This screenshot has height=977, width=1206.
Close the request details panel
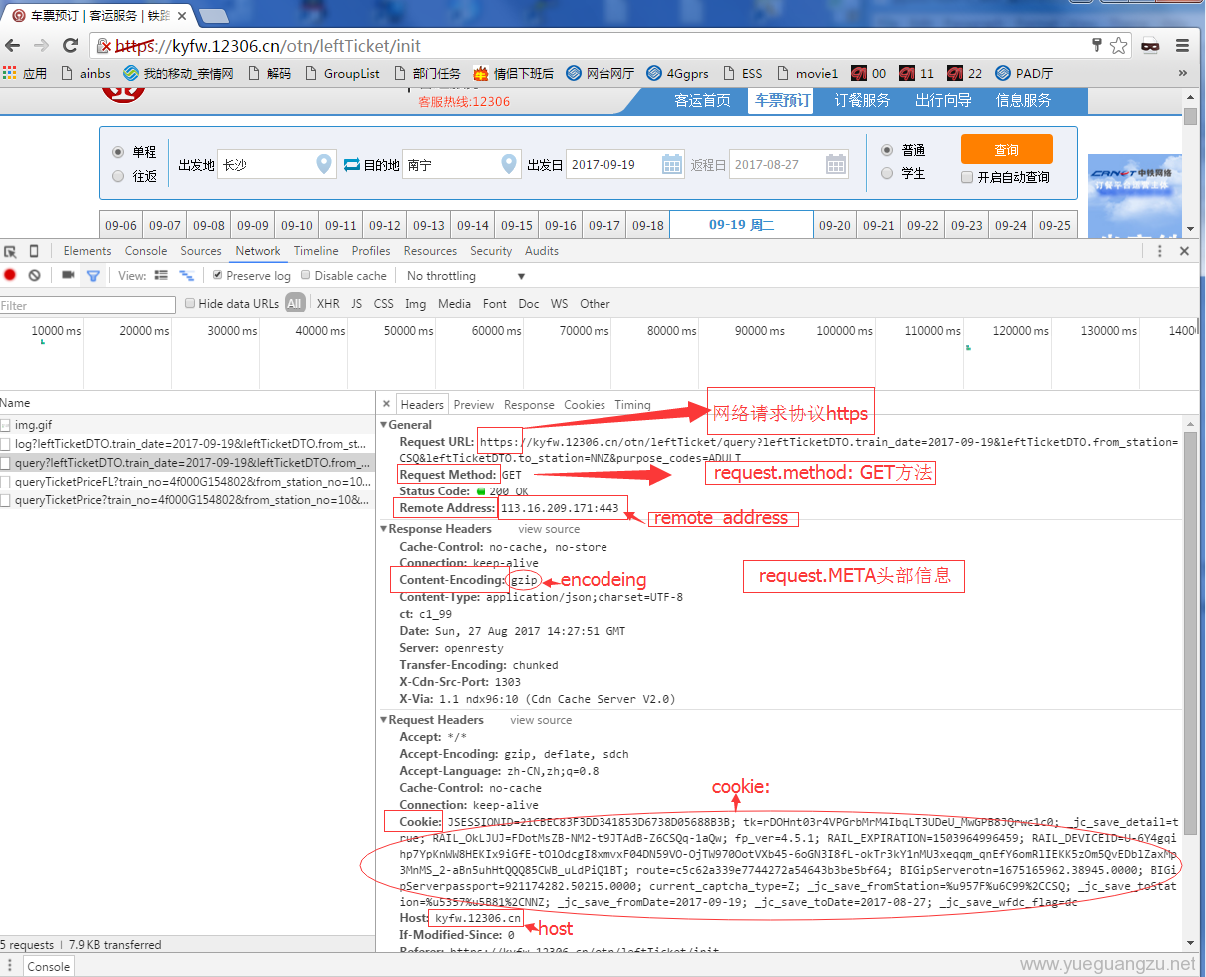click(x=387, y=404)
